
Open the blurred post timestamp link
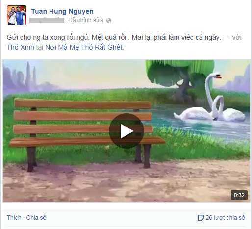[x=47, y=20]
